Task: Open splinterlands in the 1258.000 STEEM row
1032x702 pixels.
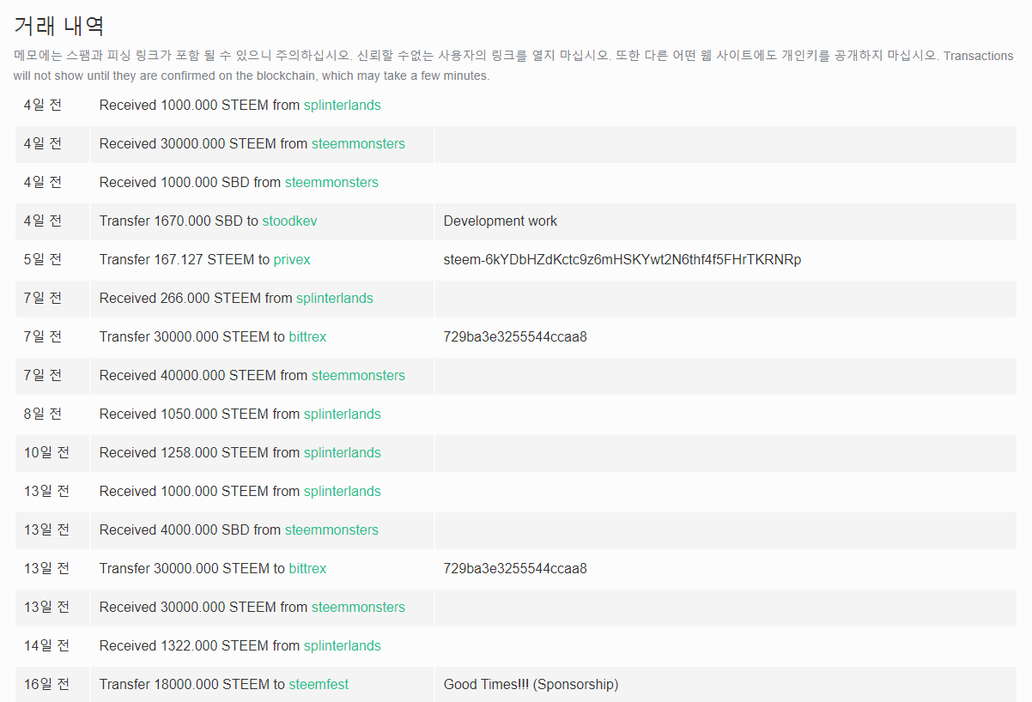Action: point(343,452)
